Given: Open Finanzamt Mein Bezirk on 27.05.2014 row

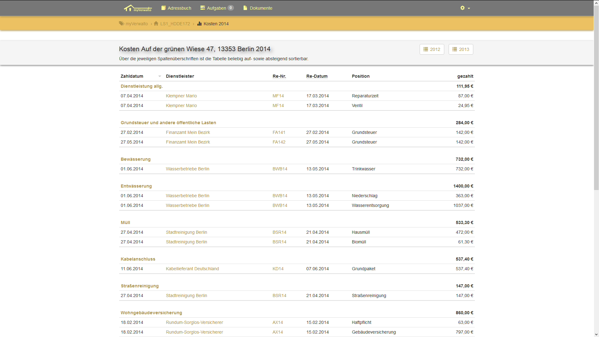Looking at the screenshot, I should (188, 142).
